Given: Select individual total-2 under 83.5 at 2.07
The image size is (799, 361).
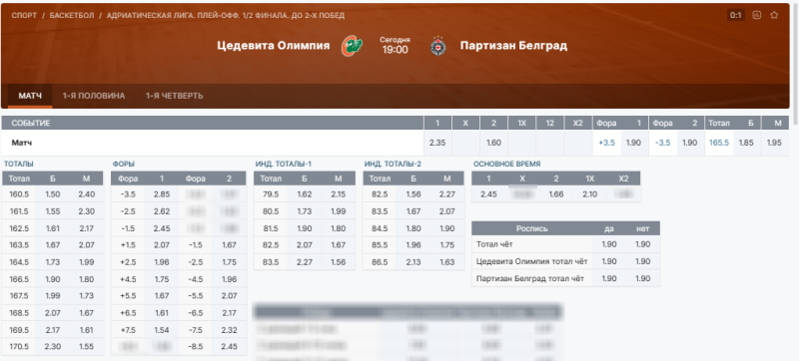Looking at the screenshot, I should click(446, 211).
